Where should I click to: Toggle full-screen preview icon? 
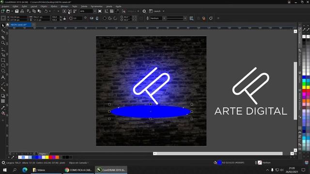point(100,11)
